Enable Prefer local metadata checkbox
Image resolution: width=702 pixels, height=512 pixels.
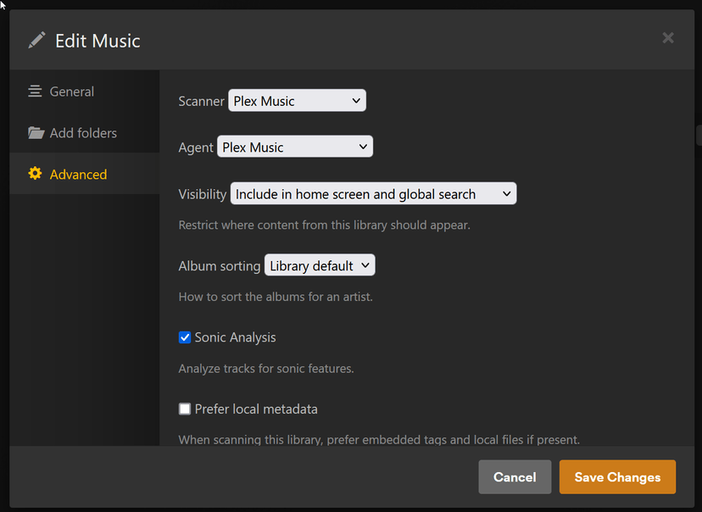point(185,409)
